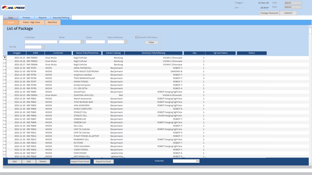Switch to Manifest sub-tab
The image size is (312, 175).
click(52, 22)
